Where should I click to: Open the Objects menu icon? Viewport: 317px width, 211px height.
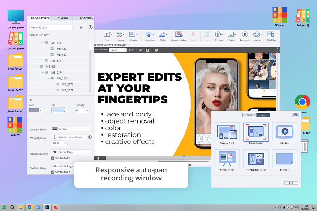(x=133, y=36)
